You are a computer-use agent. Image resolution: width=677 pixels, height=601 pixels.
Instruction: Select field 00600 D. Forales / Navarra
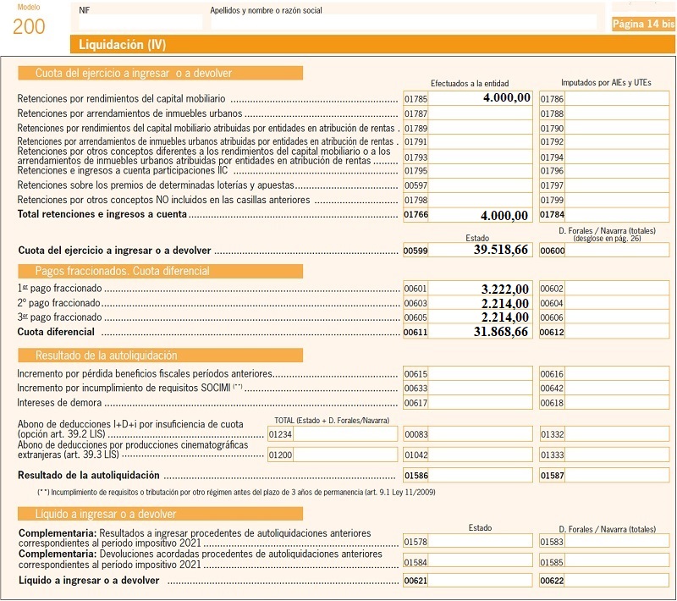(617, 250)
